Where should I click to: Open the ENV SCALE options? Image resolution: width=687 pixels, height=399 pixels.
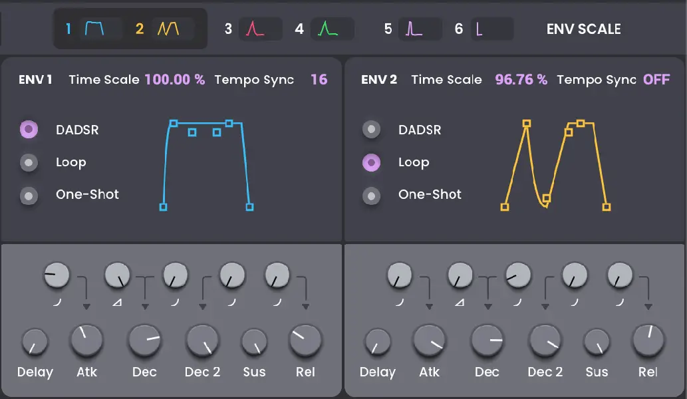583,29
